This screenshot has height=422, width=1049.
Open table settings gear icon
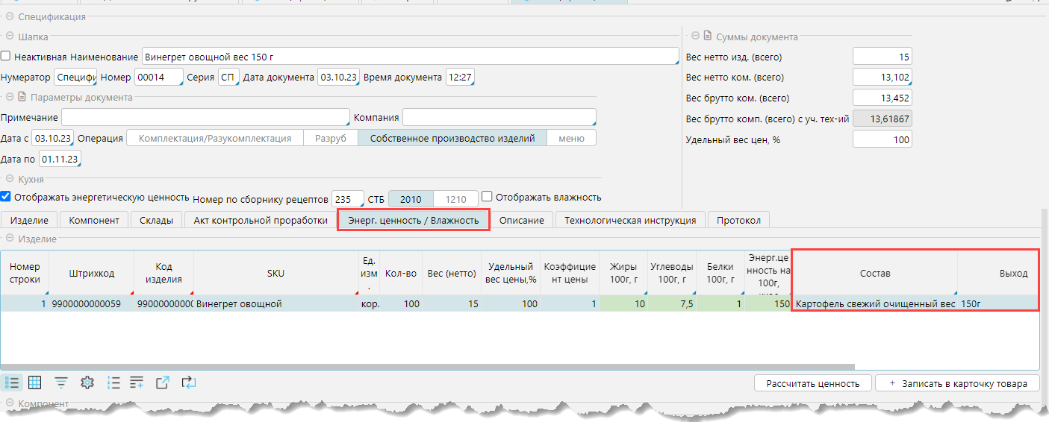87,382
